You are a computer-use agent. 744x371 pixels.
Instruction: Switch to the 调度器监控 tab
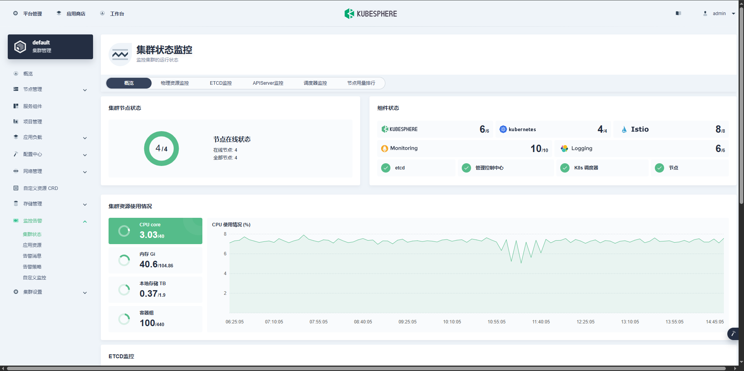coord(315,83)
